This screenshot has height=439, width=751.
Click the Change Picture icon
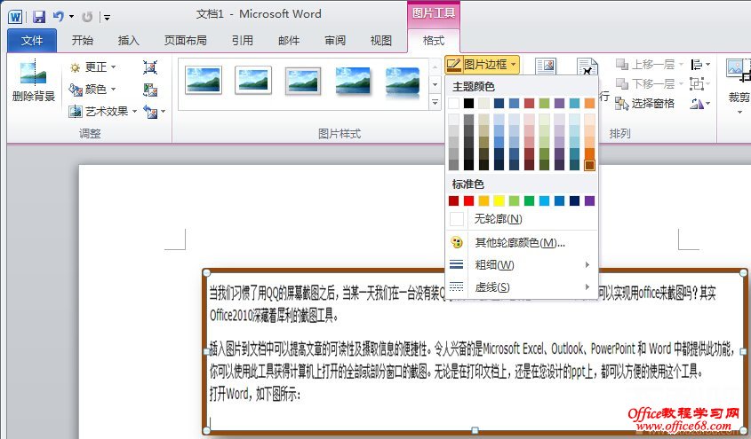point(150,90)
